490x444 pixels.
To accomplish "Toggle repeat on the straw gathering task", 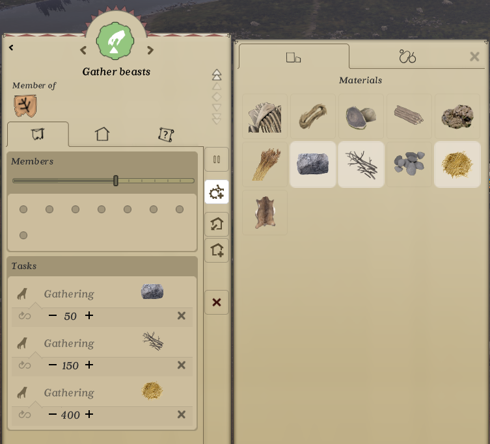I will coord(24,414).
